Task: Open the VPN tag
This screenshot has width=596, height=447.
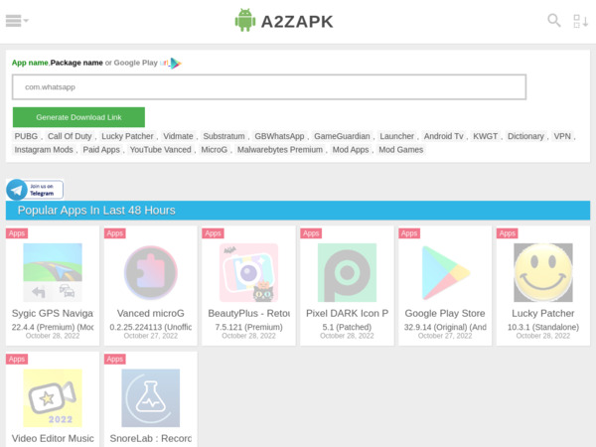Action: (562, 136)
